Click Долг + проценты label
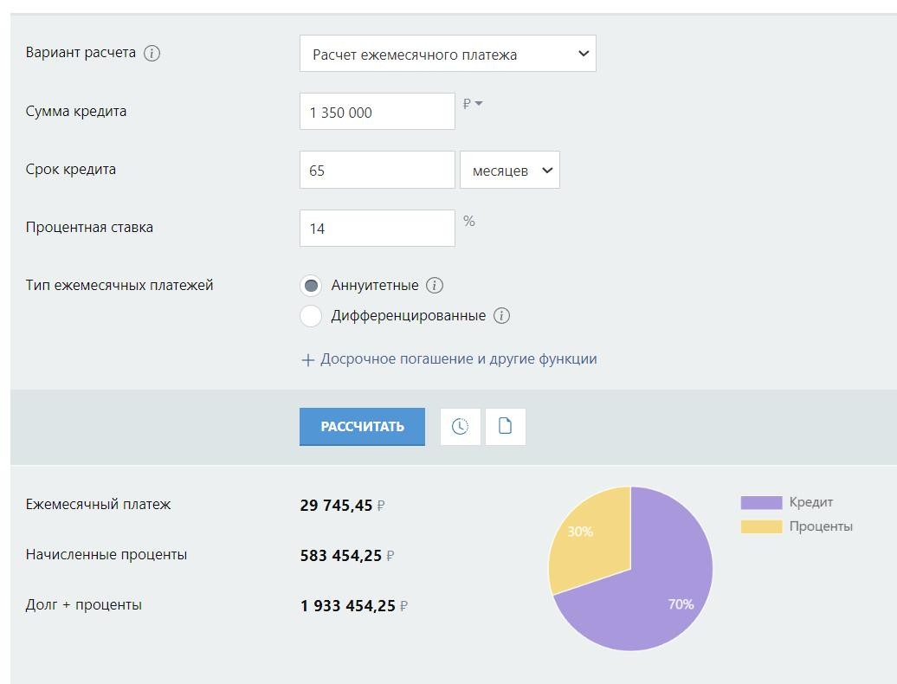Viewport: 897px width, 684px height. (x=83, y=605)
